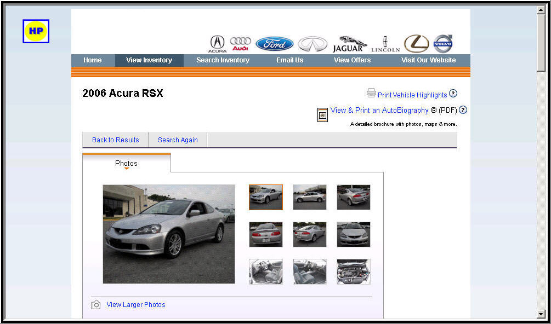
Task: Switch to the Photos tab
Action: click(x=127, y=164)
